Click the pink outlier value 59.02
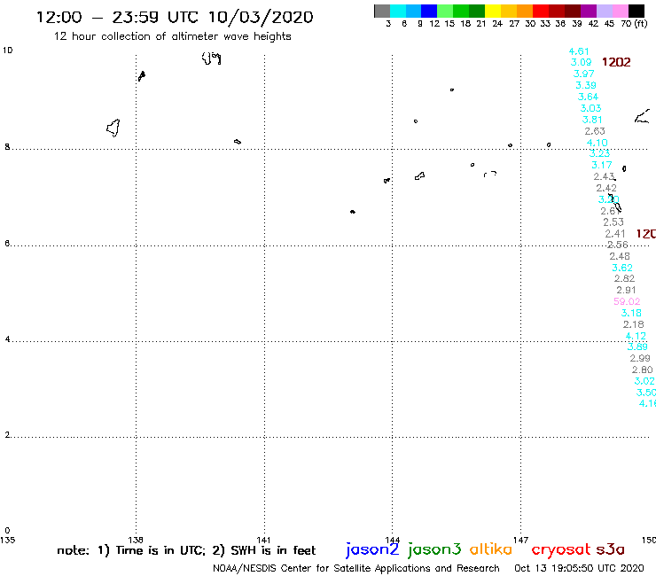656x576 pixels. [x=627, y=301]
